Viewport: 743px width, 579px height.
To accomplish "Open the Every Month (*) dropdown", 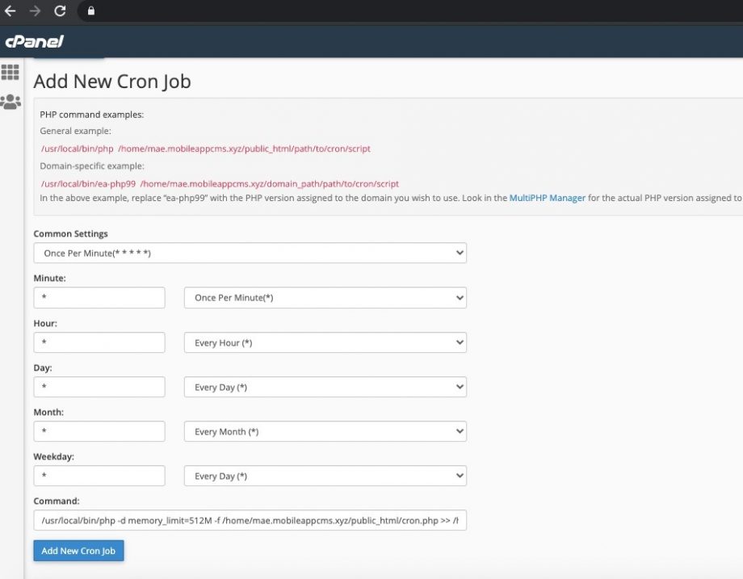I will (325, 431).
